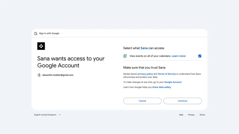This screenshot has width=239, height=134.
Task: Click the blue Sana app name link
Action: click(144, 48)
